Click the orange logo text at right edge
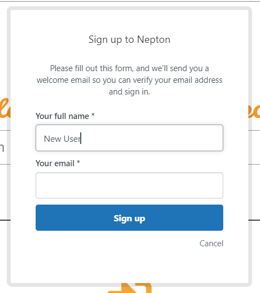Image resolution: width=260 pixels, height=293 pixels. pos(254,110)
